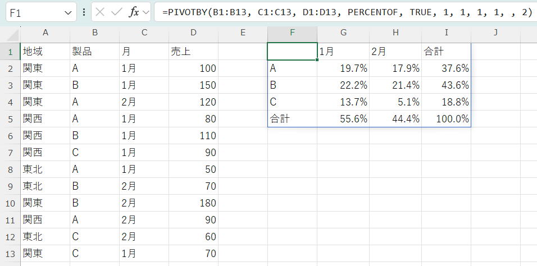This screenshot has height=266, width=537.
Task: Select row 5 header
Action: tap(10, 119)
